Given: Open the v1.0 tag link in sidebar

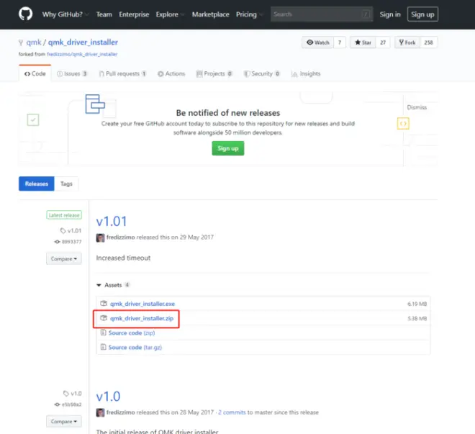Looking at the screenshot, I should [x=73, y=394].
